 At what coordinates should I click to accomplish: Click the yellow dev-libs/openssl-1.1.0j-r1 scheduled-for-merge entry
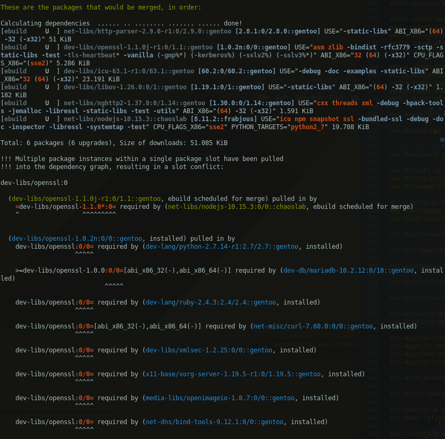point(86,198)
